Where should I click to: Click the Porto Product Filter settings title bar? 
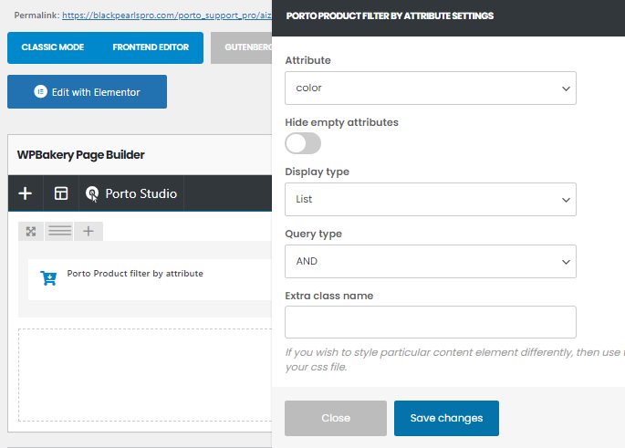pyautogui.click(x=448, y=18)
